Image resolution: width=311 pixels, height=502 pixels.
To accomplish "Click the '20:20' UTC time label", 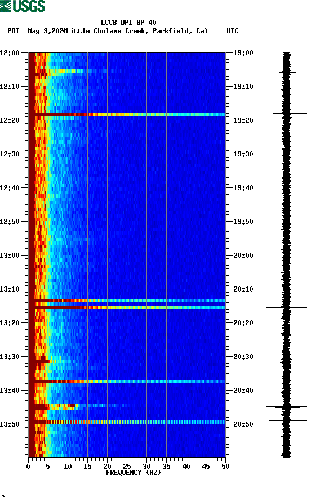I will click(243, 323).
